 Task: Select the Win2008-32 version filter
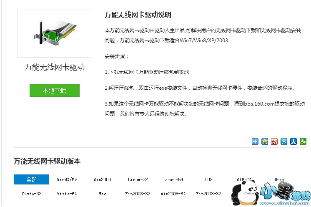138,194
